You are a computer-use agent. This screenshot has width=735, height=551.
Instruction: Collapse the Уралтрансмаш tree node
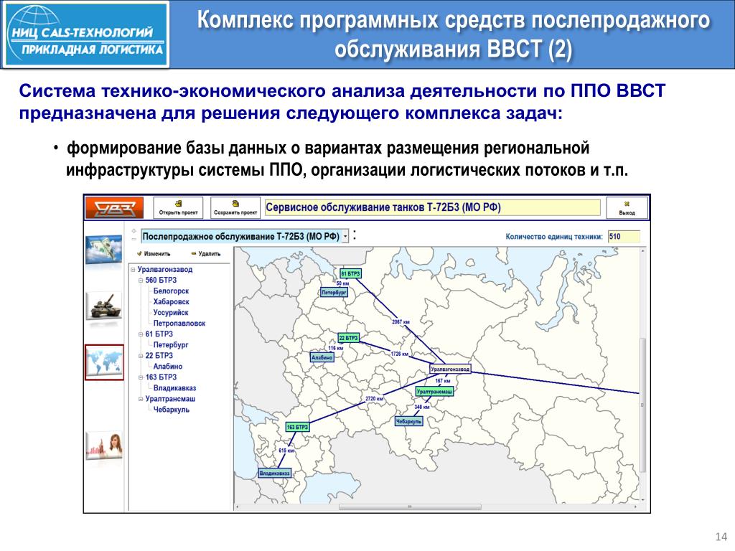point(141,399)
